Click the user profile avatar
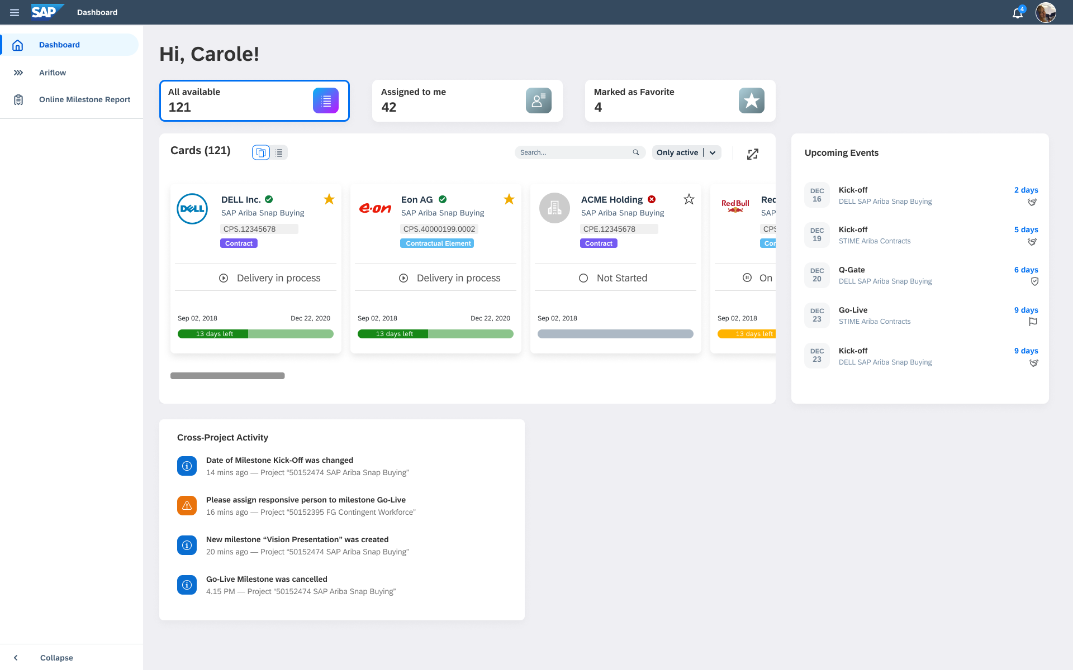The image size is (1073, 670). tap(1045, 12)
